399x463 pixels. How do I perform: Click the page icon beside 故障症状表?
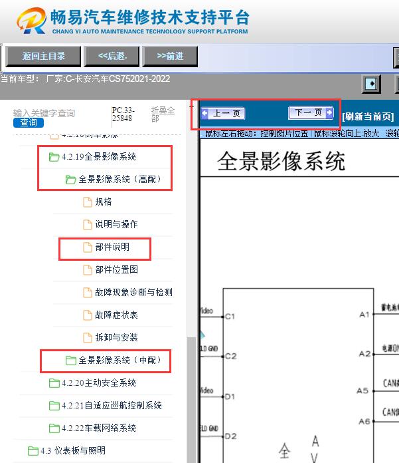[88, 315]
